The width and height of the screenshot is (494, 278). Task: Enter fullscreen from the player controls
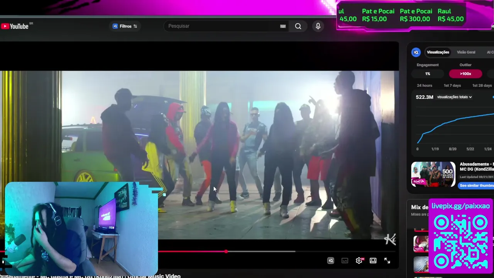(387, 261)
